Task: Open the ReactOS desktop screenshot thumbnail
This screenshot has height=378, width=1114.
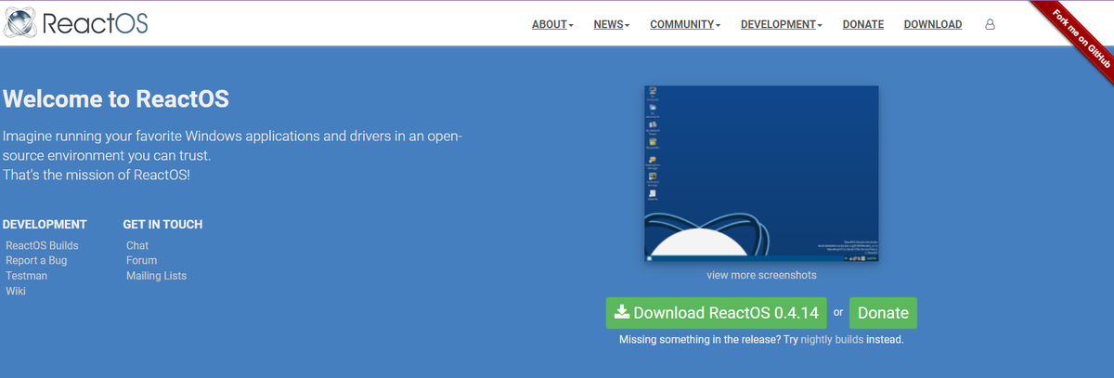Action: click(x=760, y=175)
